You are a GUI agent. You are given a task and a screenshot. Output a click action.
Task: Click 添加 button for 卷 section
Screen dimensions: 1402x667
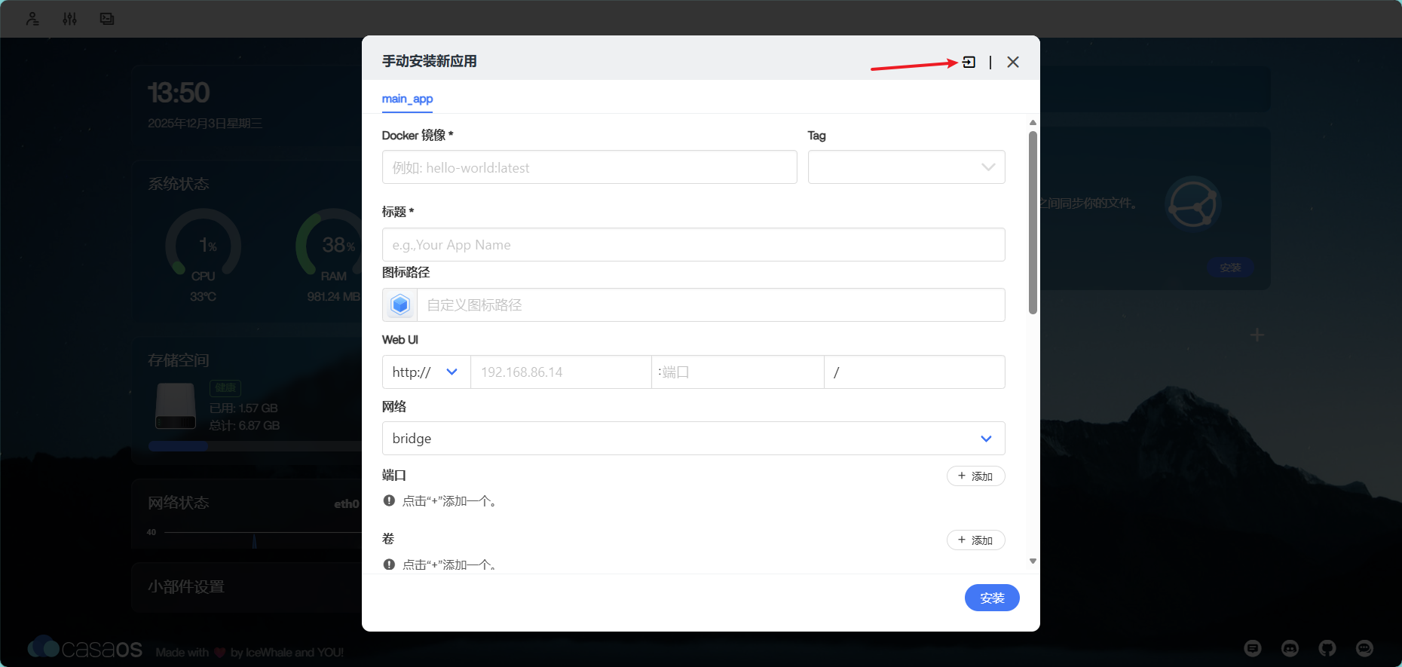pyautogui.click(x=975, y=540)
